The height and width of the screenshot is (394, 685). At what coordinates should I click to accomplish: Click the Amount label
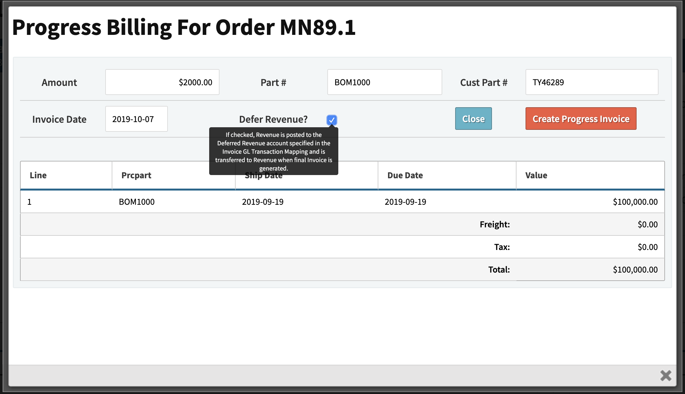[59, 83]
